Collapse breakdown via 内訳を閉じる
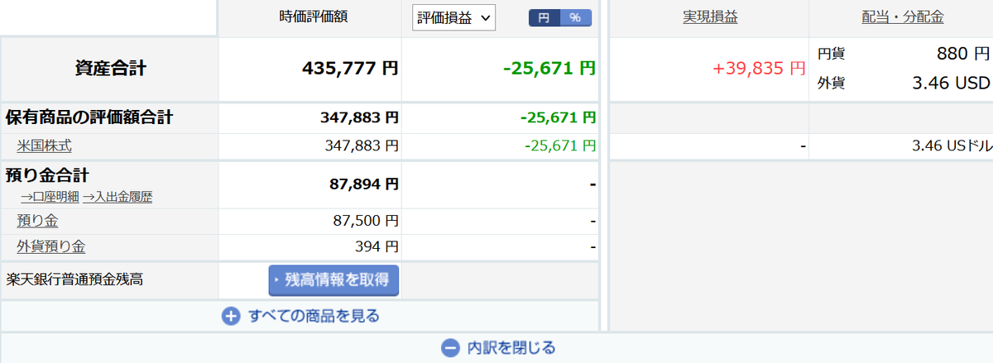Viewport: 993px width, 363px height. pos(511,347)
